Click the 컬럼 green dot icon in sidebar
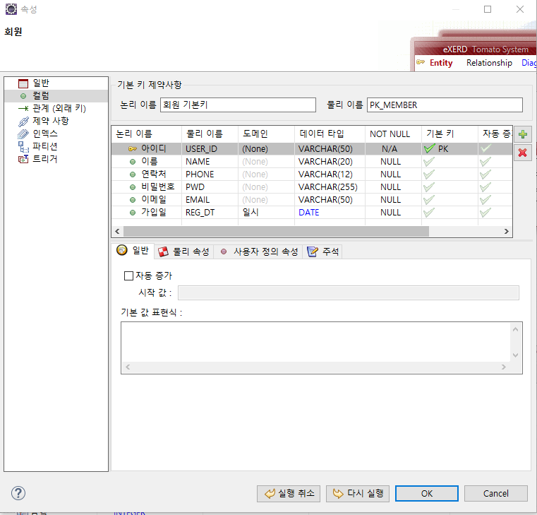Image resolution: width=537 pixels, height=515 pixels. (23, 96)
